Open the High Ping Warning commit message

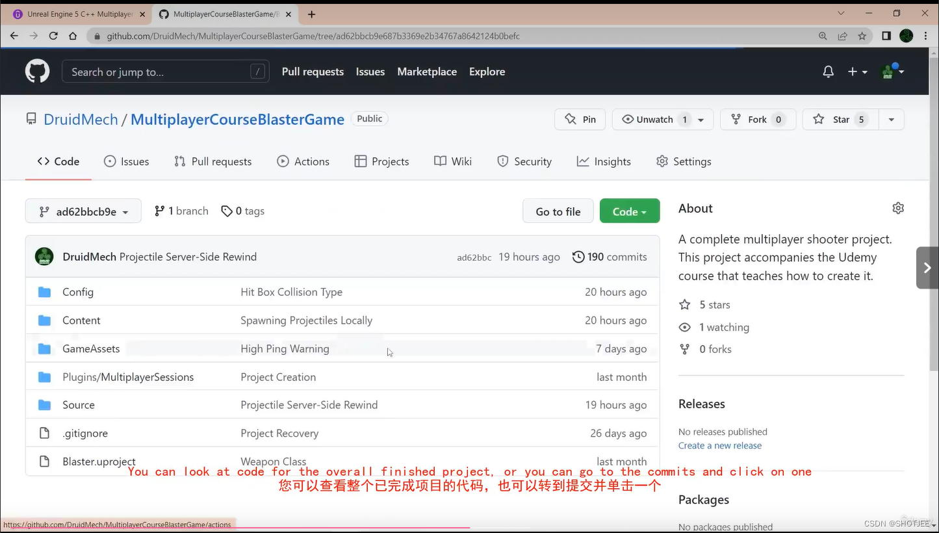285,349
